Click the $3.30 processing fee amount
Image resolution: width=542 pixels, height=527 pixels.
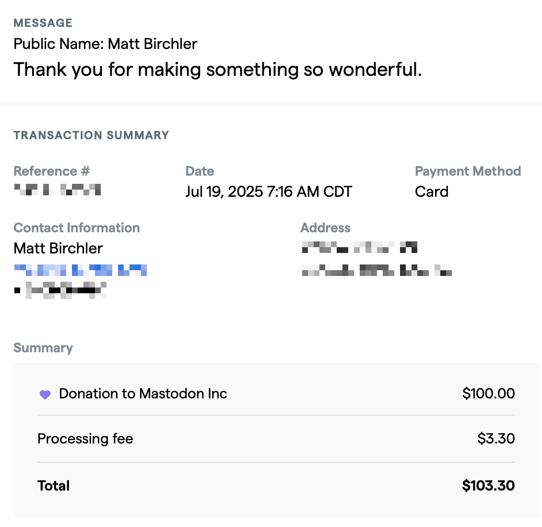pos(495,439)
